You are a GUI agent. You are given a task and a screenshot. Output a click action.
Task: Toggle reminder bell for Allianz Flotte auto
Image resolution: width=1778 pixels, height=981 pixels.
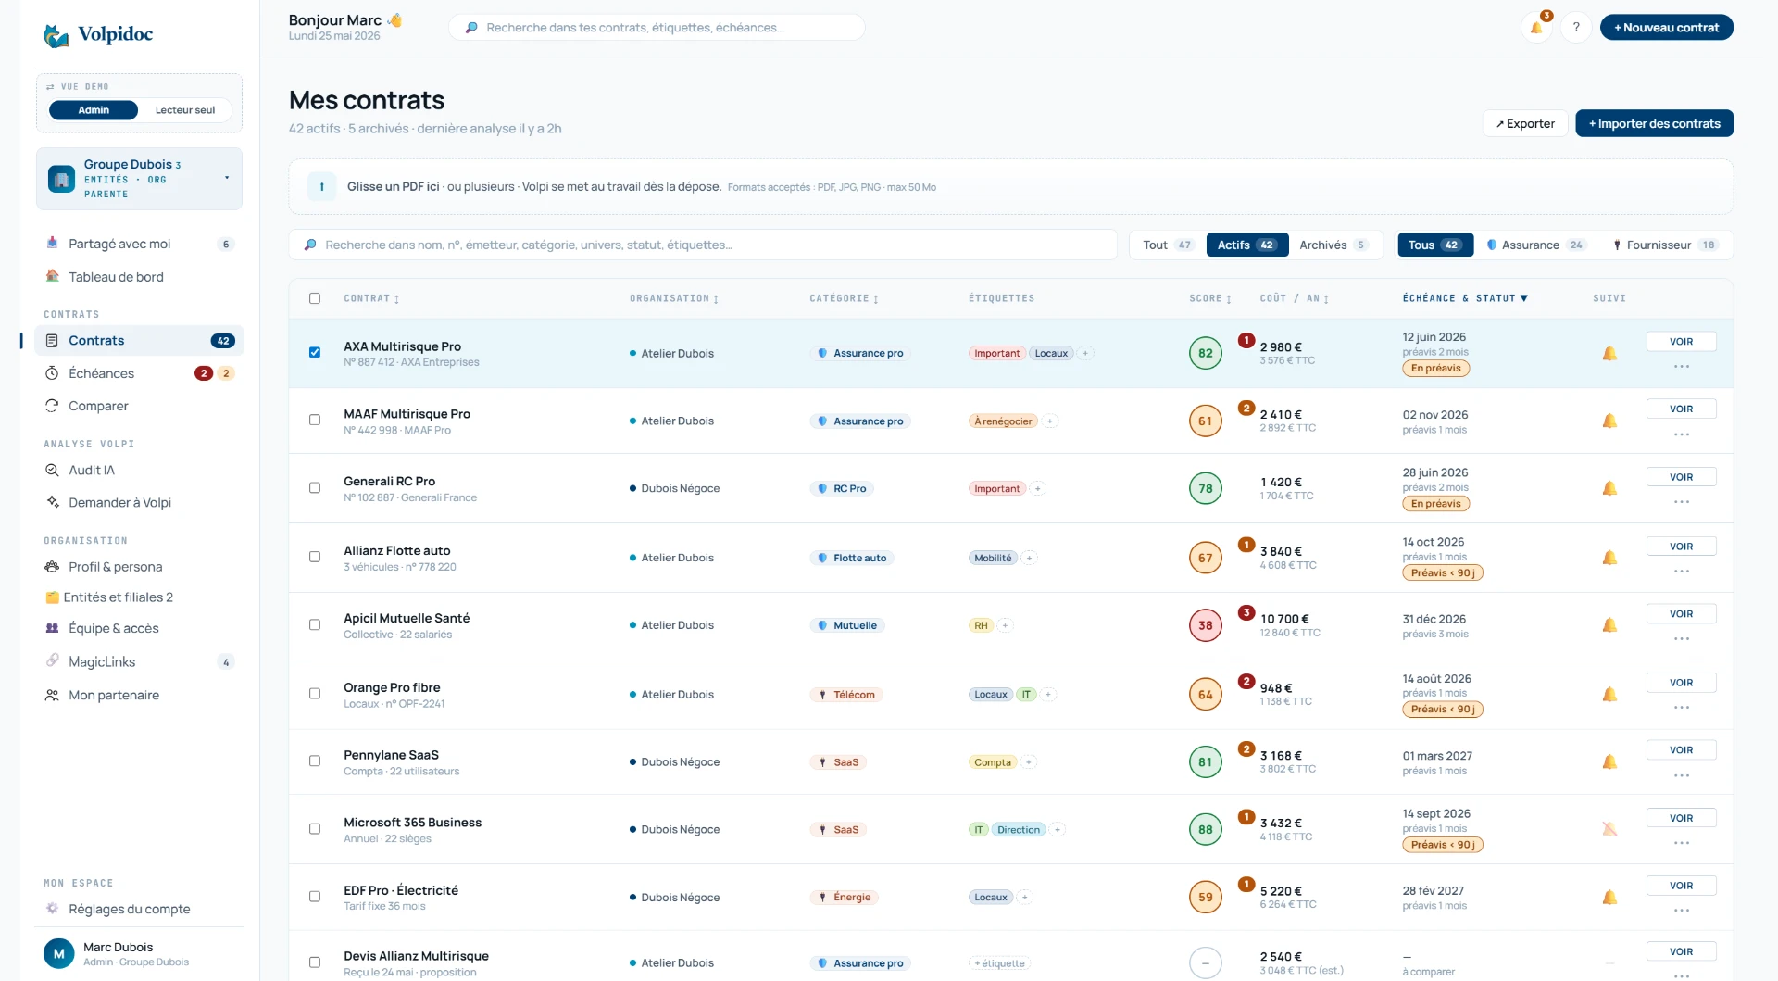point(1609,558)
